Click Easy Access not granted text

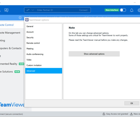coord(117,114)
